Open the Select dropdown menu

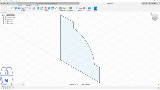pos(95,10)
